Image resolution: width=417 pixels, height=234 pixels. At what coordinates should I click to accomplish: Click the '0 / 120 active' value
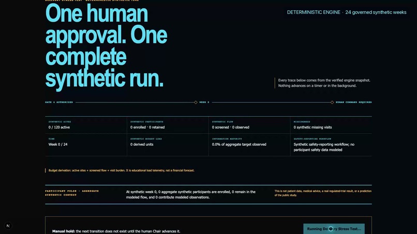(59, 127)
